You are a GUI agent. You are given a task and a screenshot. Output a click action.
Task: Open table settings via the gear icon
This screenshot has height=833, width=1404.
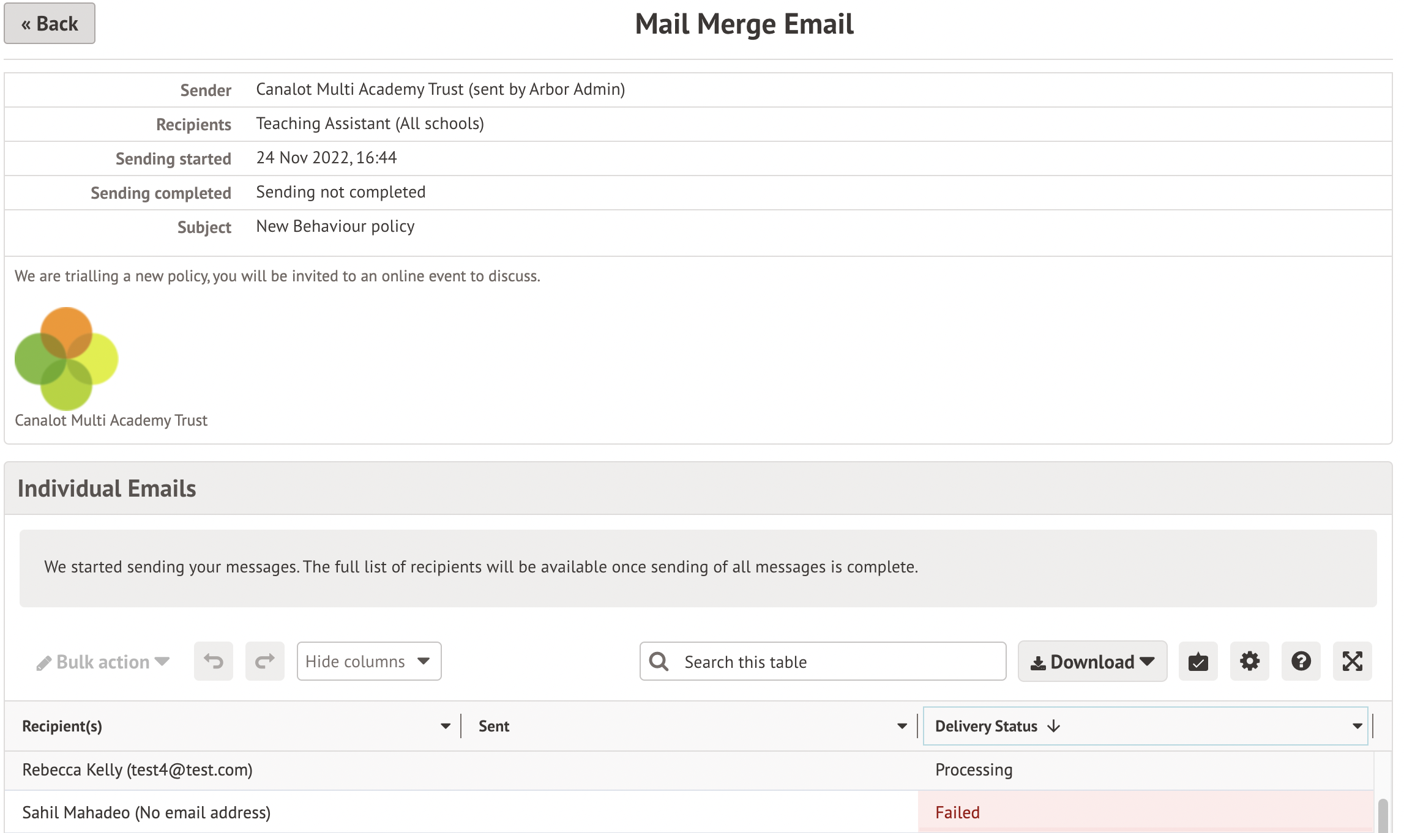(1250, 661)
